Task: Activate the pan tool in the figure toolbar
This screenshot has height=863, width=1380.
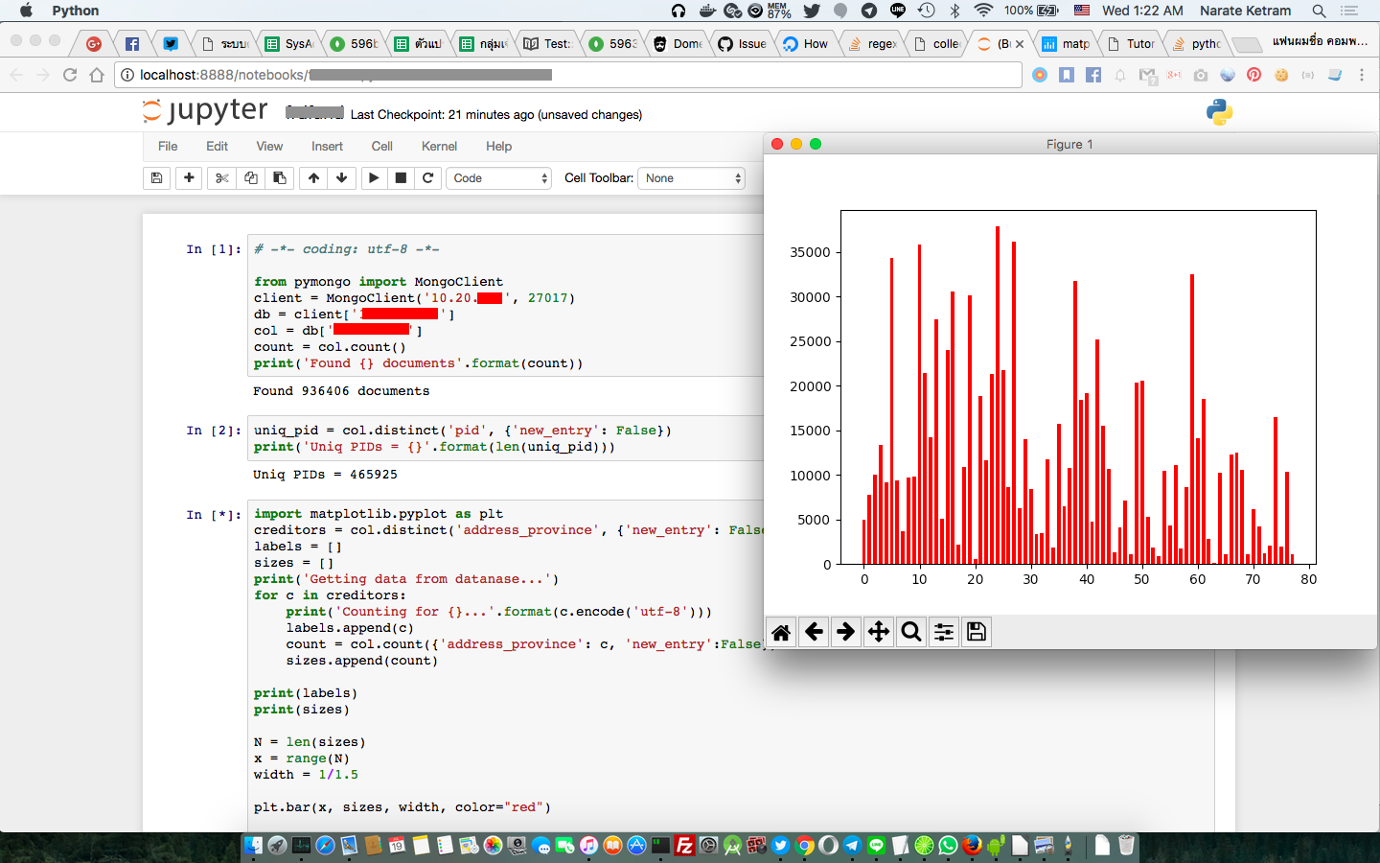Action: tap(878, 631)
